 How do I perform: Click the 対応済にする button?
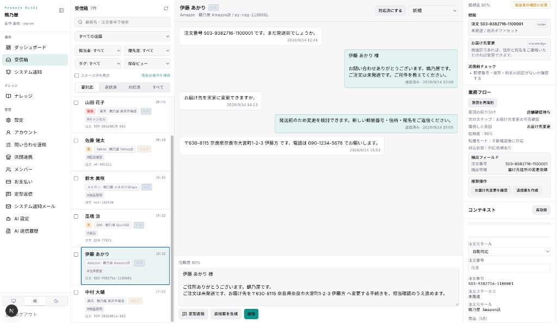[390, 11]
